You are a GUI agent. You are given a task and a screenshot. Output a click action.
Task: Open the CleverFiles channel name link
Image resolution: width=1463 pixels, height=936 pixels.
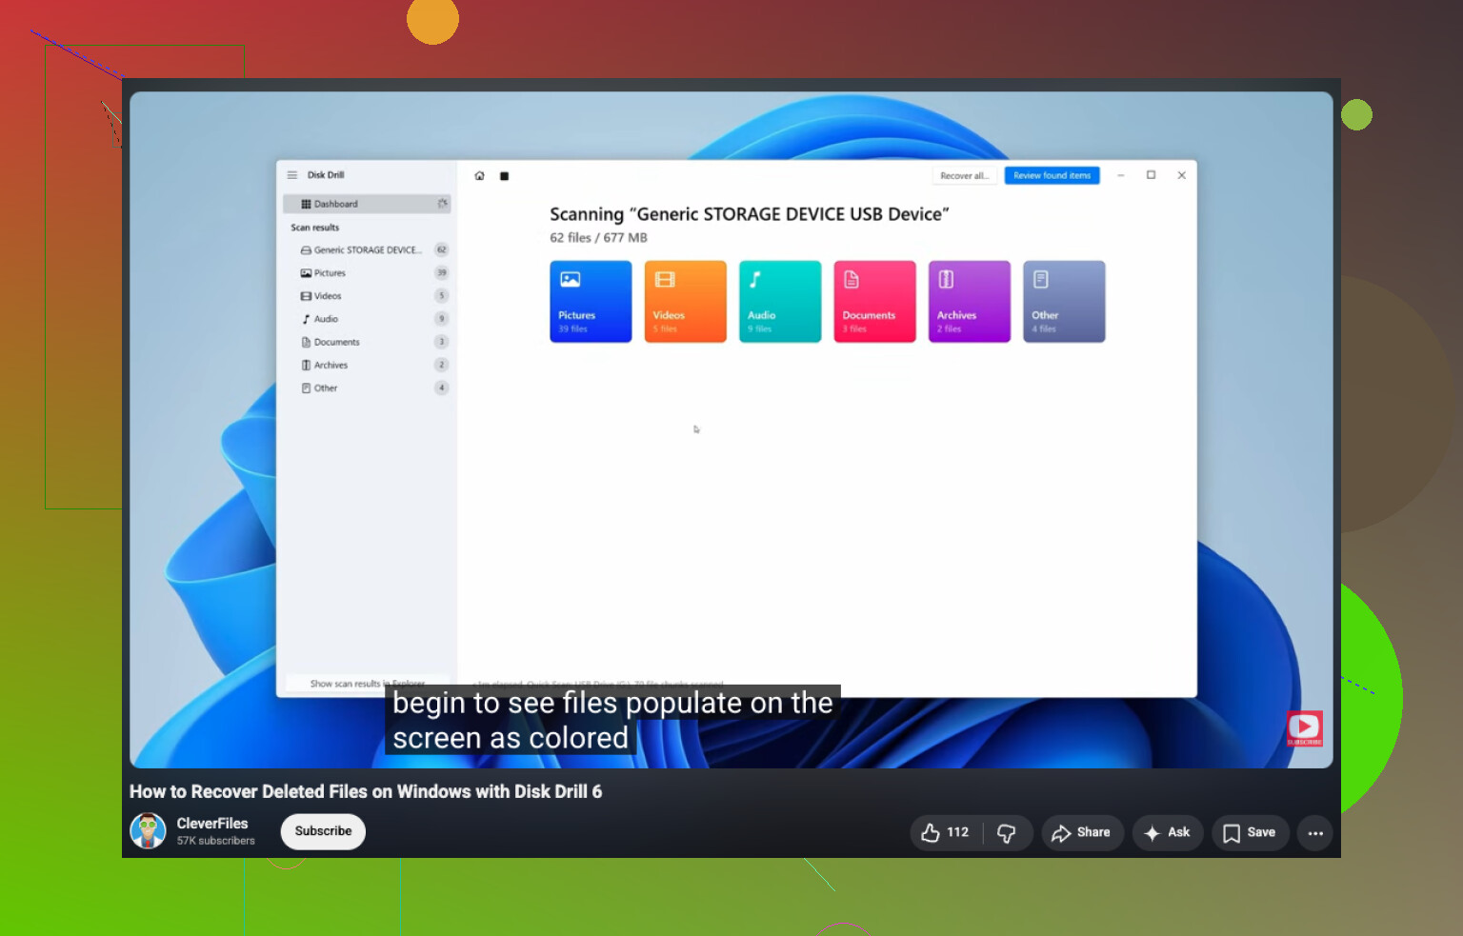(x=211, y=824)
